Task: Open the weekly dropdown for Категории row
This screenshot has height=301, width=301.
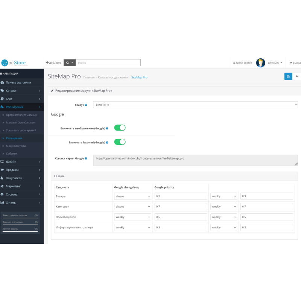Action: [x=223, y=206]
